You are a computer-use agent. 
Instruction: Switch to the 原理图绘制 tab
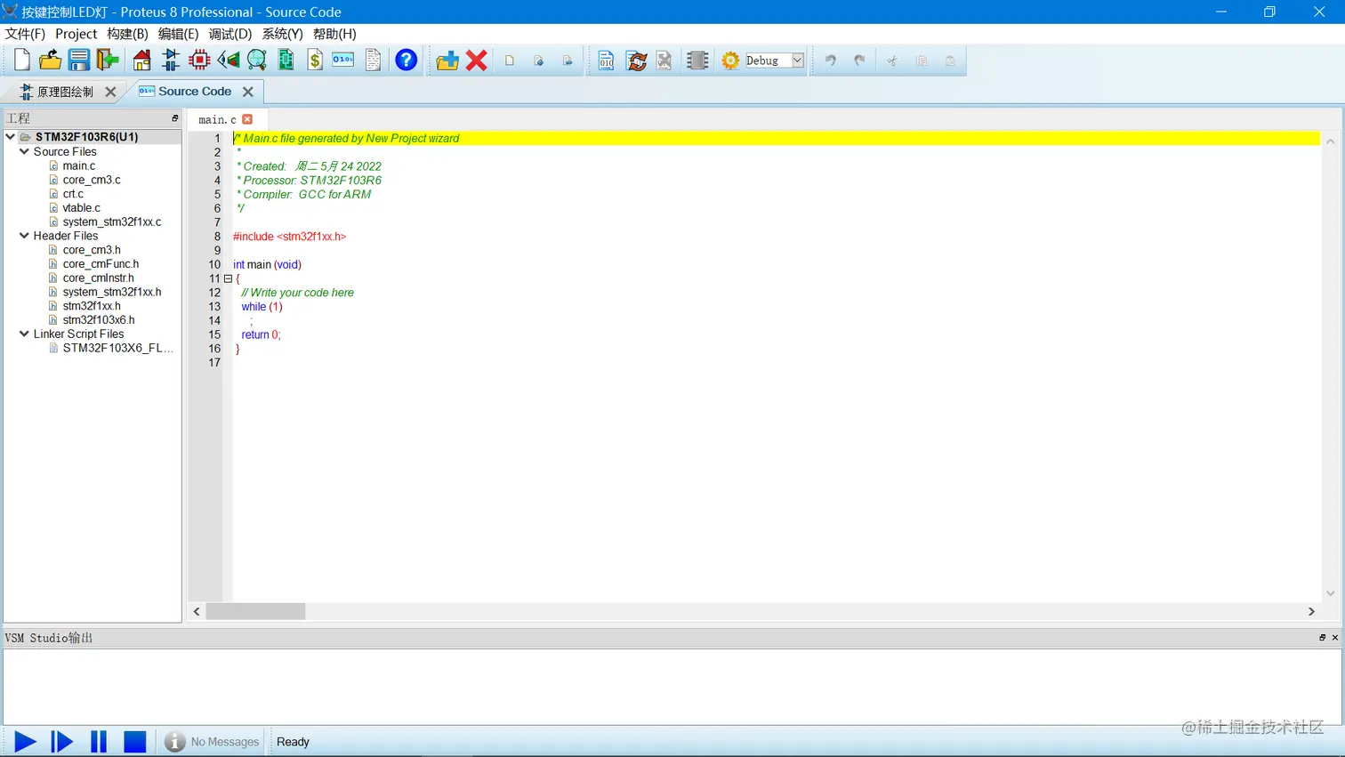click(x=65, y=92)
